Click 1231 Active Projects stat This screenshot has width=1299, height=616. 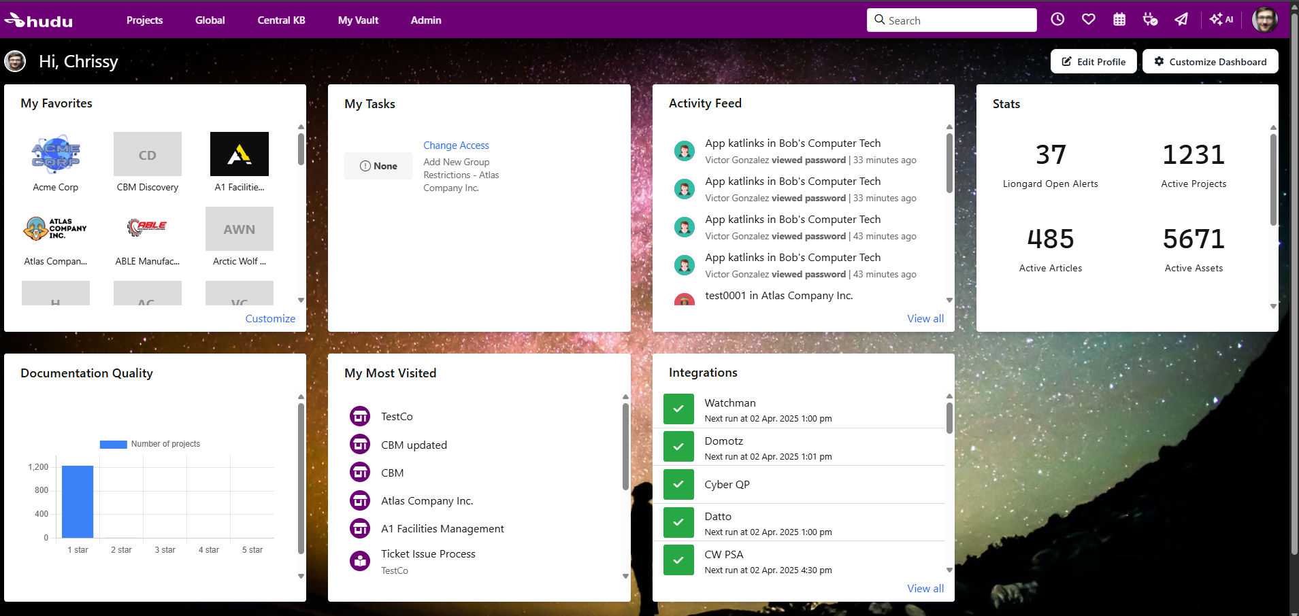[1194, 165]
